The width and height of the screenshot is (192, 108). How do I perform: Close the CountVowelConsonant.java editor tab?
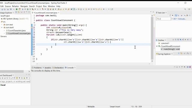click(x=59, y=13)
